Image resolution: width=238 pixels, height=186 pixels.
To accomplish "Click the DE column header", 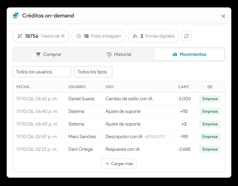I will click(x=210, y=87).
